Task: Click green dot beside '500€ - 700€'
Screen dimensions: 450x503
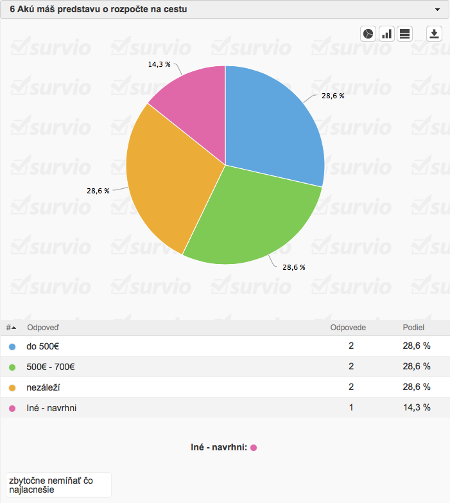Action: click(x=12, y=367)
